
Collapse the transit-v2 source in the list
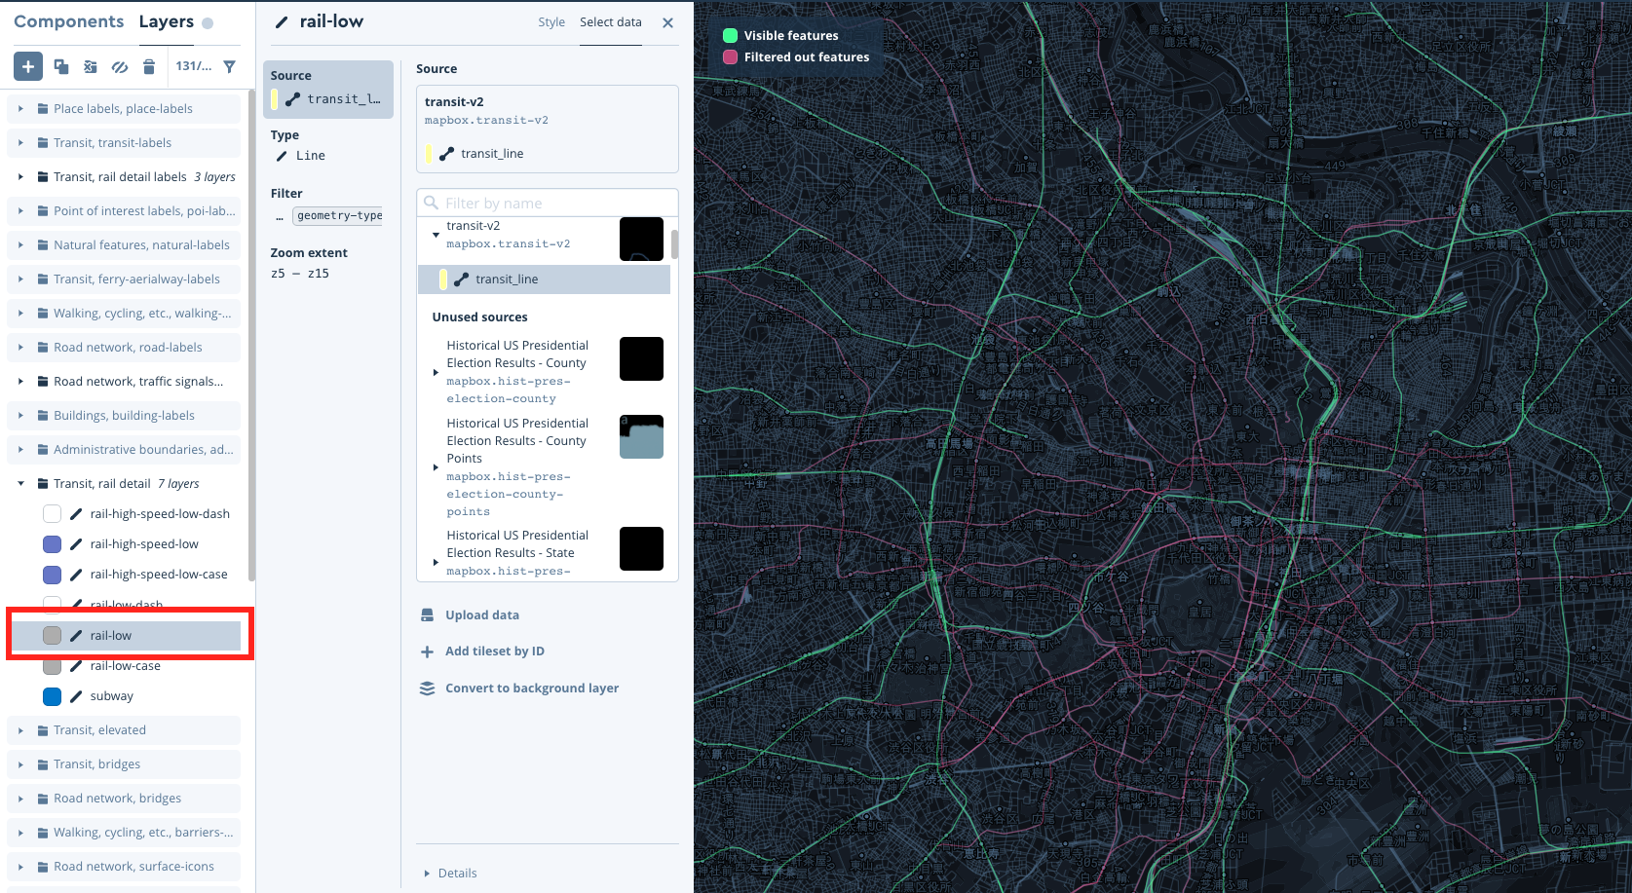click(x=436, y=235)
